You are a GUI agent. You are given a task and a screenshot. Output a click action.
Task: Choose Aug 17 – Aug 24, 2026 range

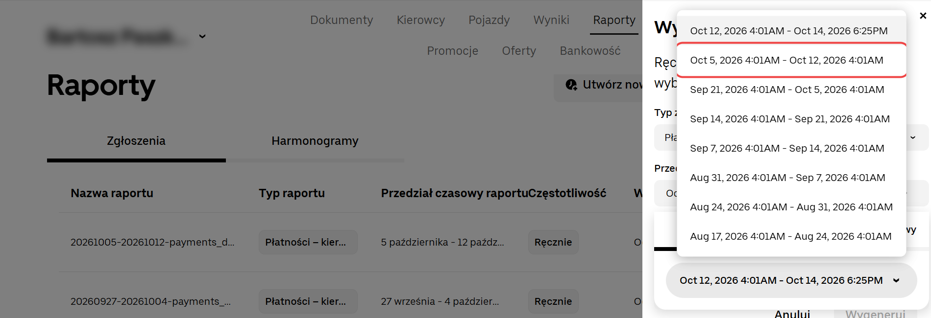791,236
